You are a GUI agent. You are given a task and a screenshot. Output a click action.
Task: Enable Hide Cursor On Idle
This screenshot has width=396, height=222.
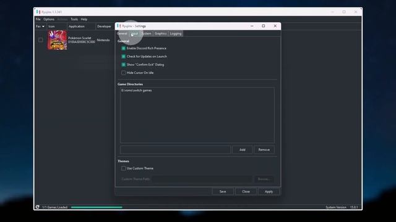(x=124, y=73)
